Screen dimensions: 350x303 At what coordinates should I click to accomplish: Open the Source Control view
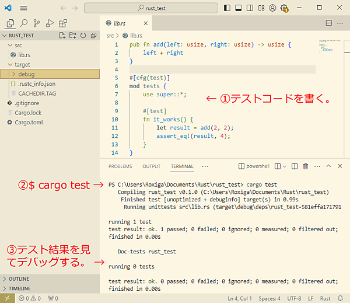(37, 23)
